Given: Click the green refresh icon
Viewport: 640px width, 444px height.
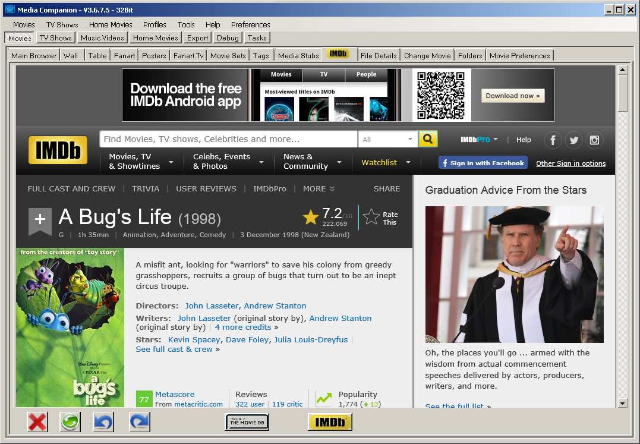Looking at the screenshot, I should pos(70,421).
